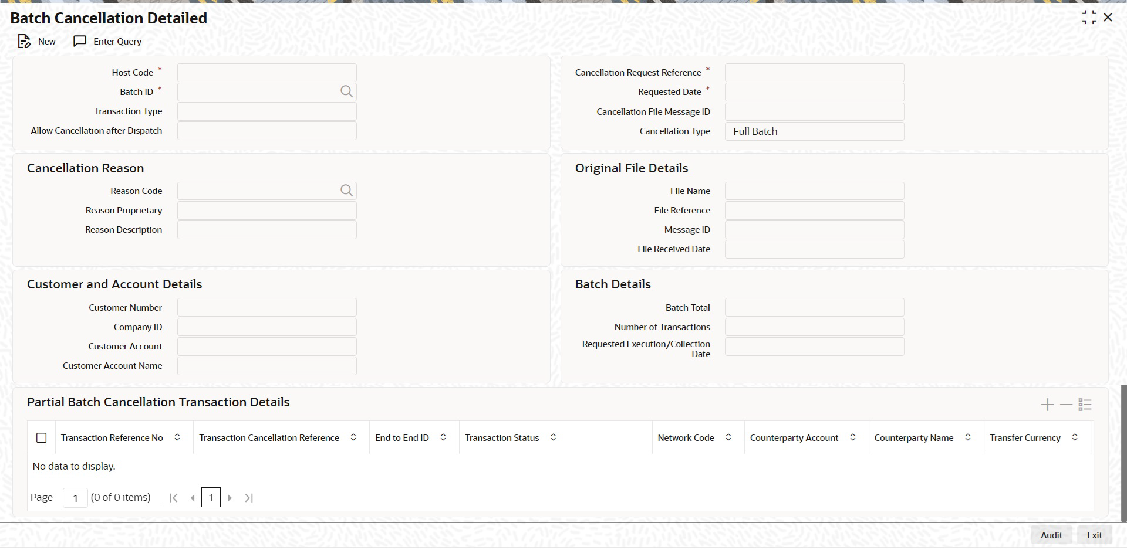Click the New document icon

coord(24,42)
